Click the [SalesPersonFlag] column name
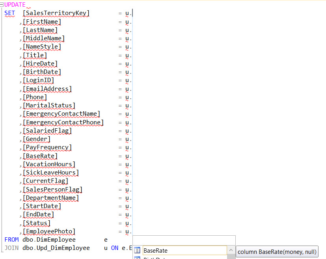The height and width of the screenshot is (259, 326). 52,190
